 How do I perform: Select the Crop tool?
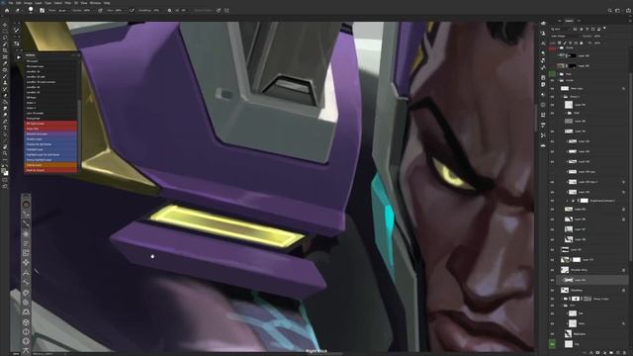[5, 50]
